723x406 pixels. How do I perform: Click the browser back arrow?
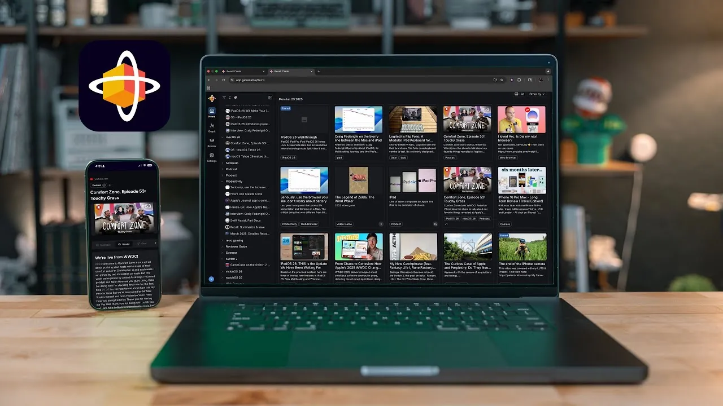coord(209,80)
